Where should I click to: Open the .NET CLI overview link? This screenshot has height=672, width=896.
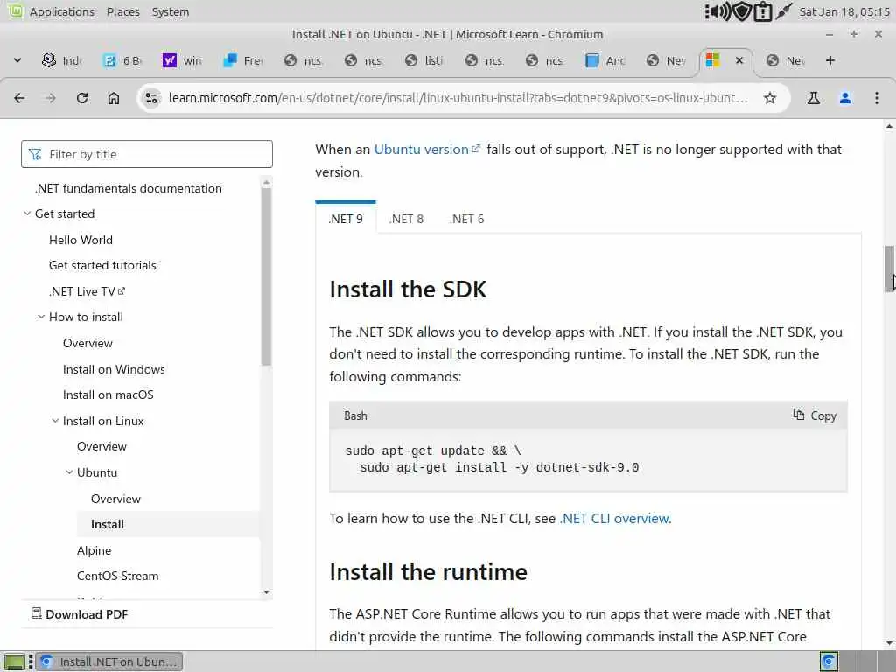coord(615,518)
